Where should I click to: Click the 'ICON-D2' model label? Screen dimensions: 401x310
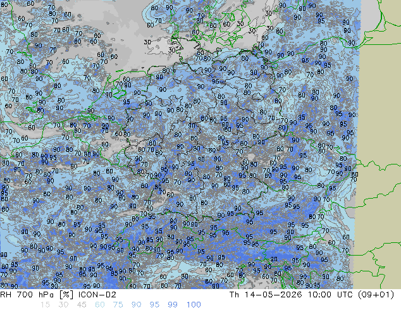click(97, 295)
